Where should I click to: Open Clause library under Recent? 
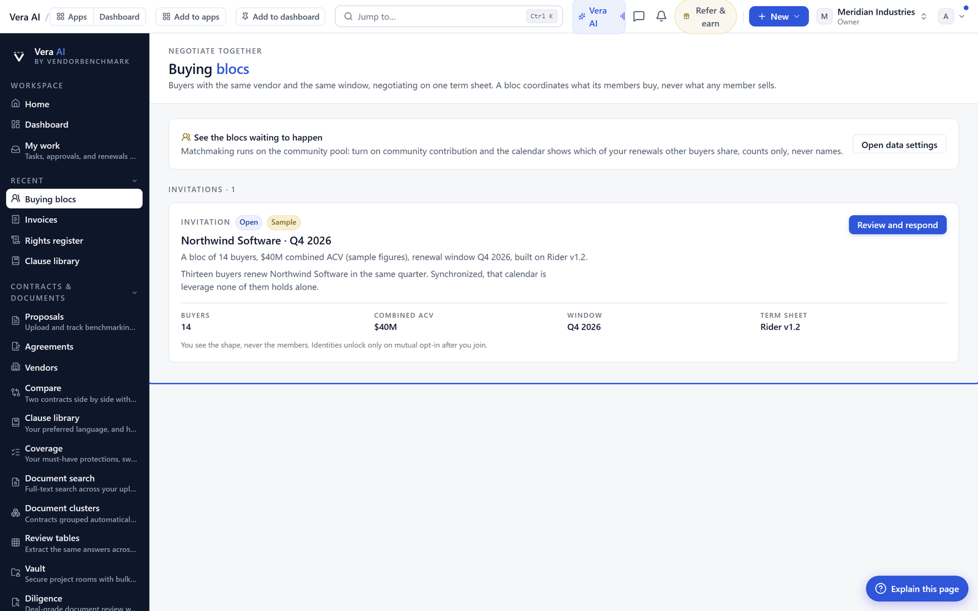(74, 261)
